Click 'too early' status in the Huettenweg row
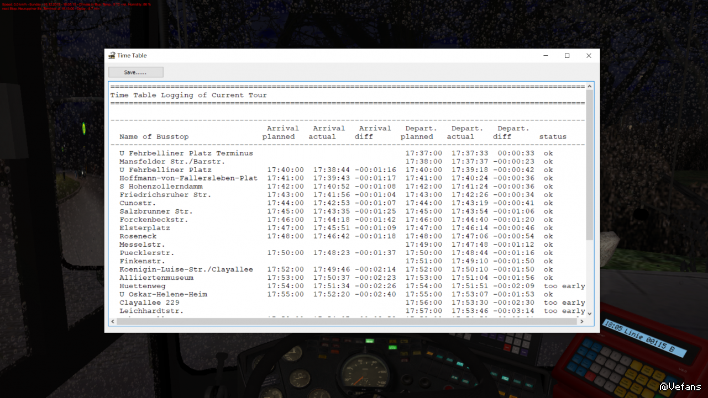This screenshot has height=398, width=708. point(564,286)
